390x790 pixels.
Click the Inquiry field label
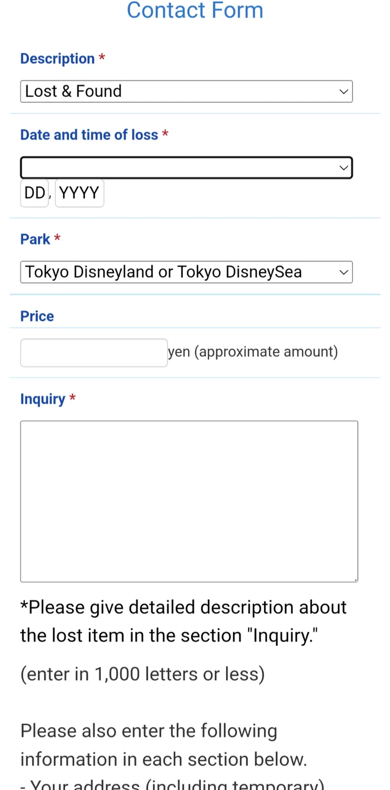(x=43, y=399)
